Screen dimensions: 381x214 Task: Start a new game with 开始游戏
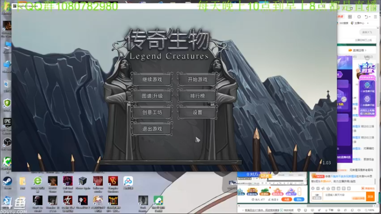(197, 79)
